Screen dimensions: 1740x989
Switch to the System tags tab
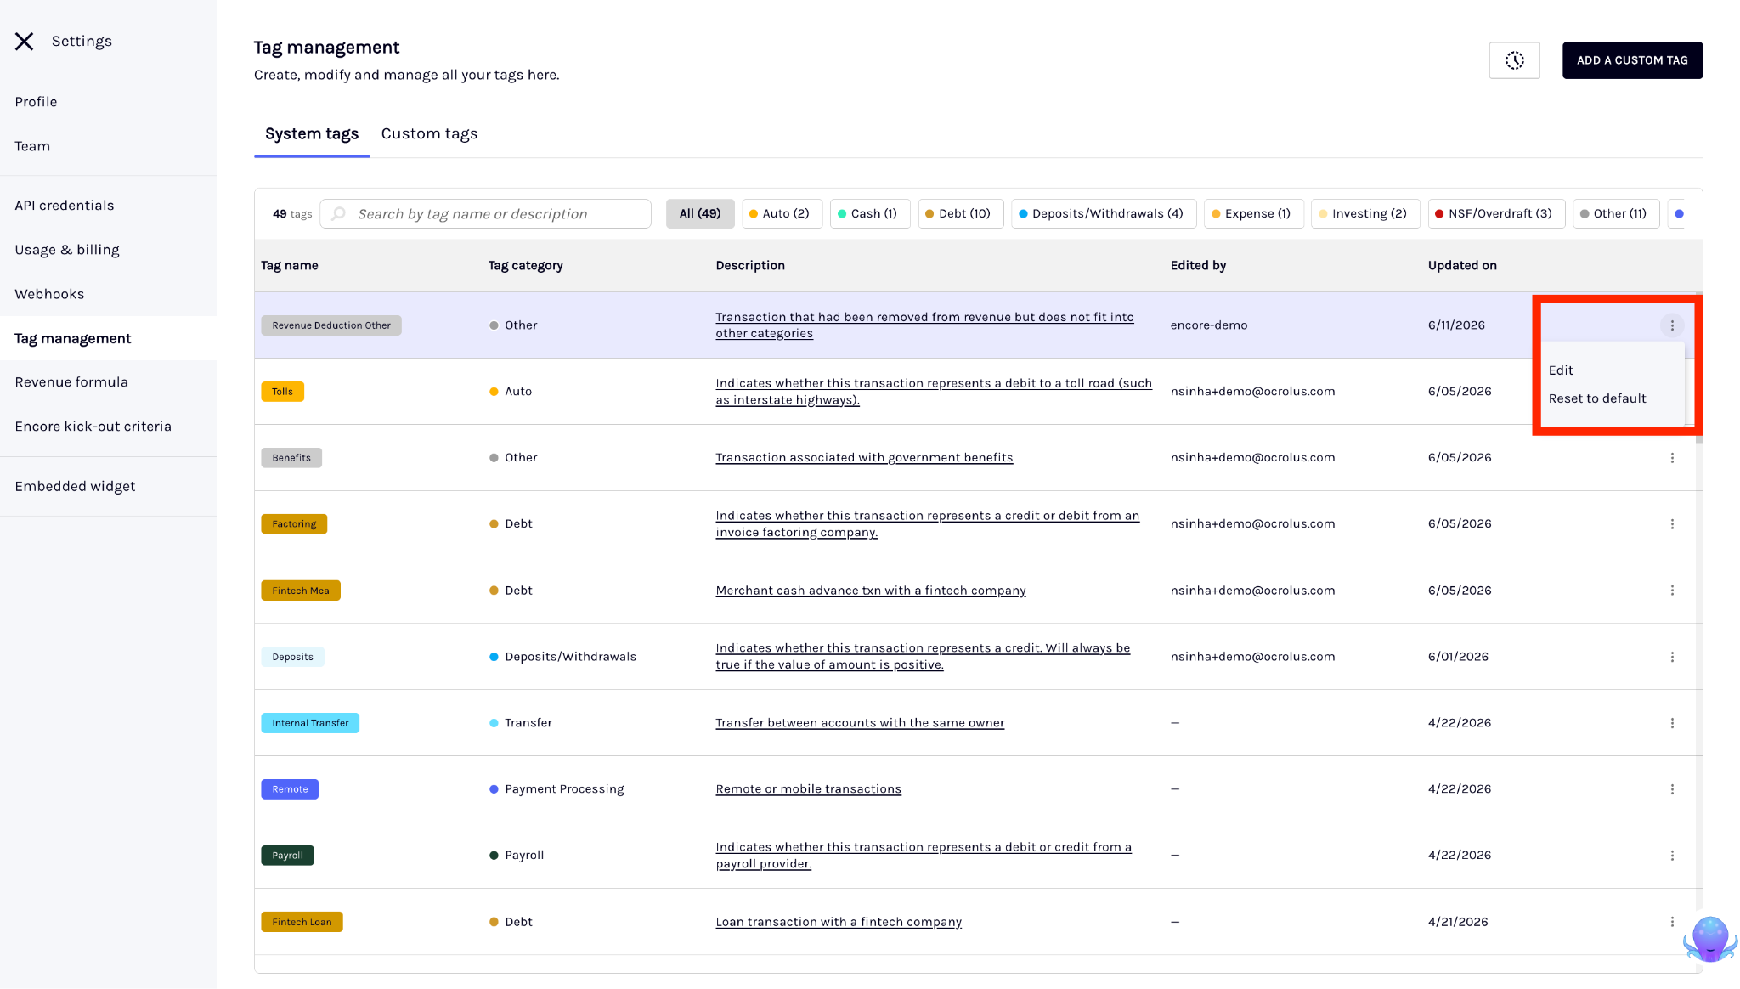(312, 133)
